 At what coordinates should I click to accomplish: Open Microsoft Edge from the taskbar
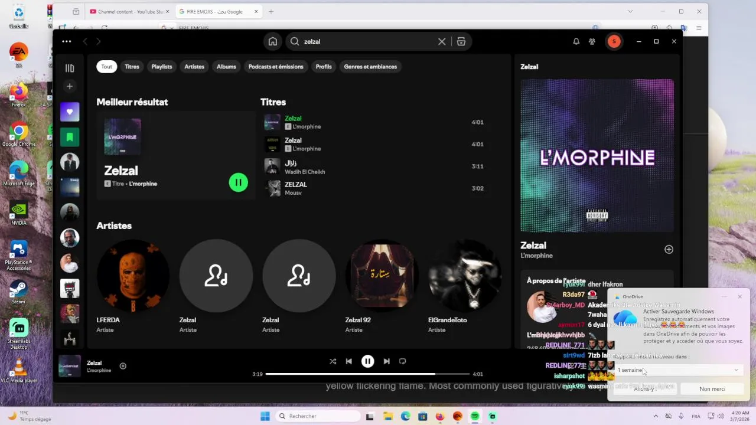(x=405, y=416)
